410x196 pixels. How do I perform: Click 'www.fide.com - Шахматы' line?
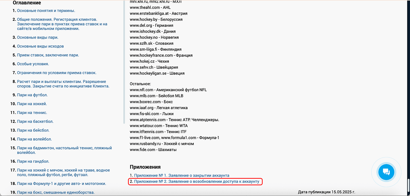pos(153,150)
